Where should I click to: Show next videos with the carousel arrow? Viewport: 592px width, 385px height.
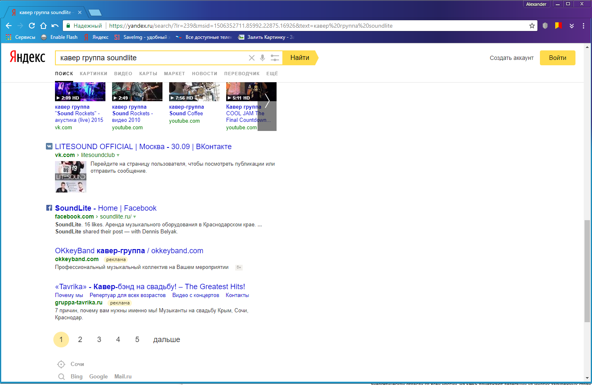(267, 100)
